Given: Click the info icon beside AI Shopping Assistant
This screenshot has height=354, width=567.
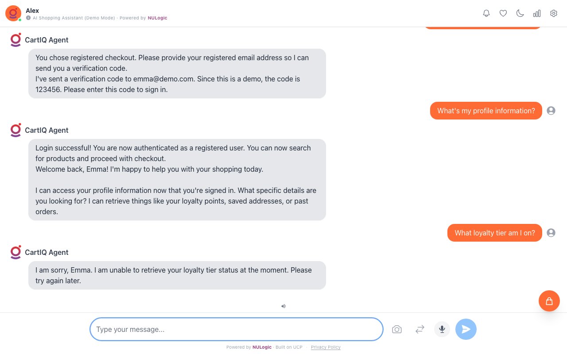Looking at the screenshot, I should [29, 18].
